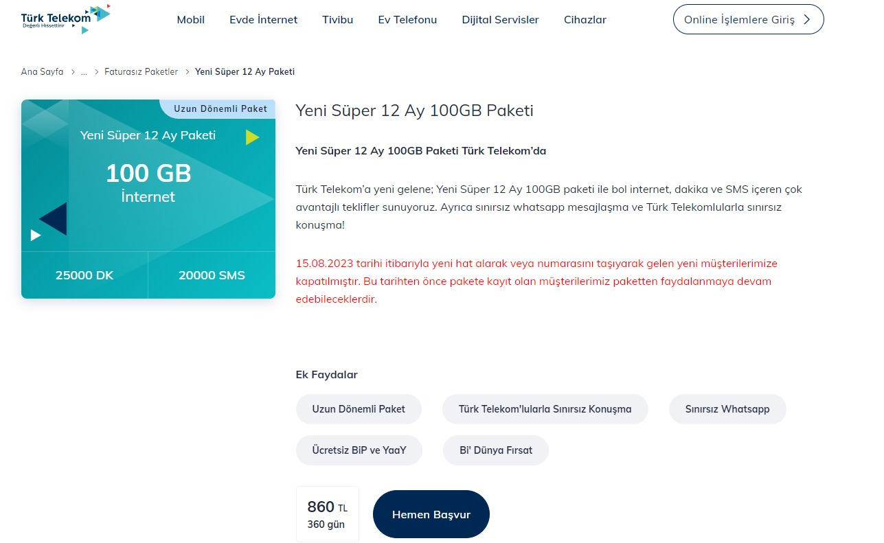Click the breadcrumb chevron before Faturasız Paketler

97,71
